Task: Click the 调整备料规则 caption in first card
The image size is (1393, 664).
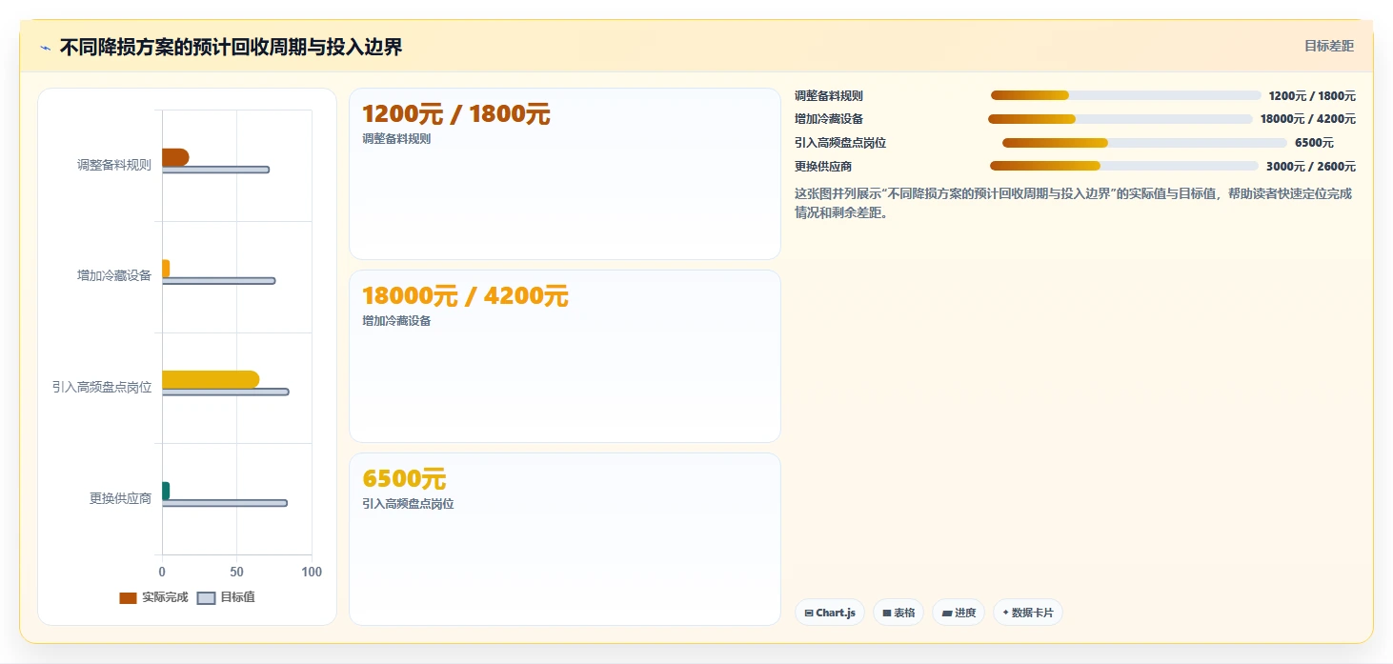Action: pyautogui.click(x=396, y=139)
